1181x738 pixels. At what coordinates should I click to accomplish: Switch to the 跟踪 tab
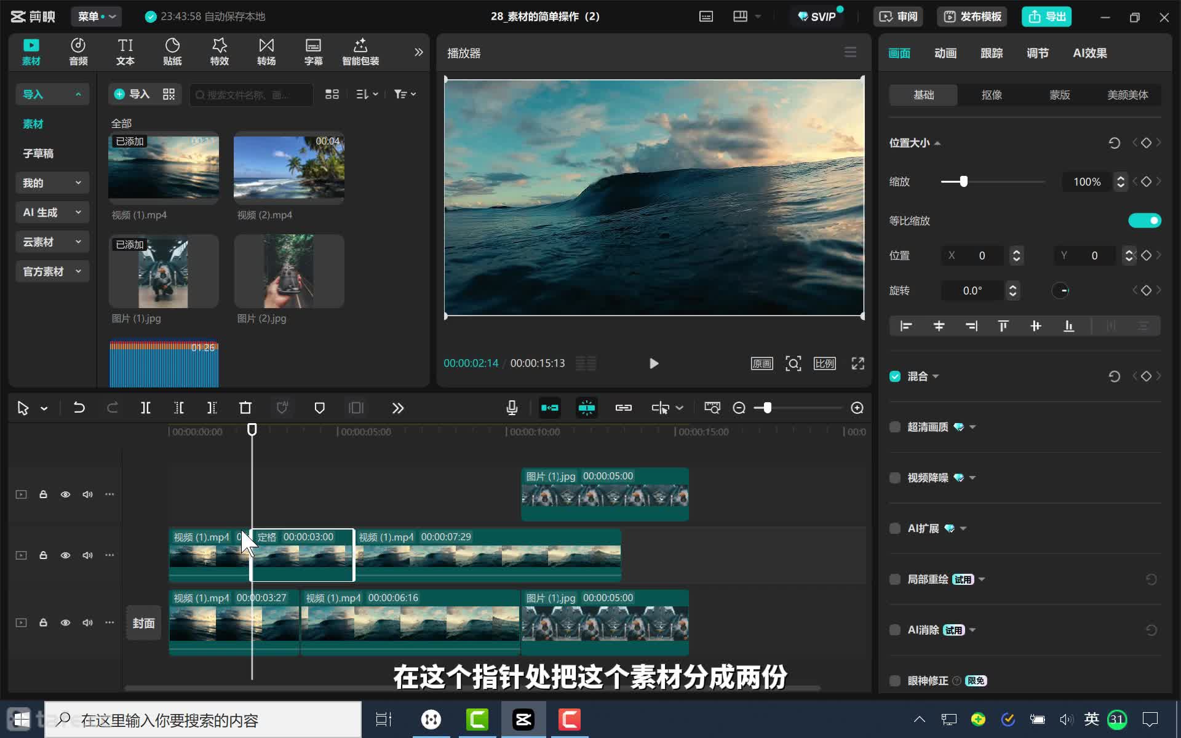[x=991, y=53]
